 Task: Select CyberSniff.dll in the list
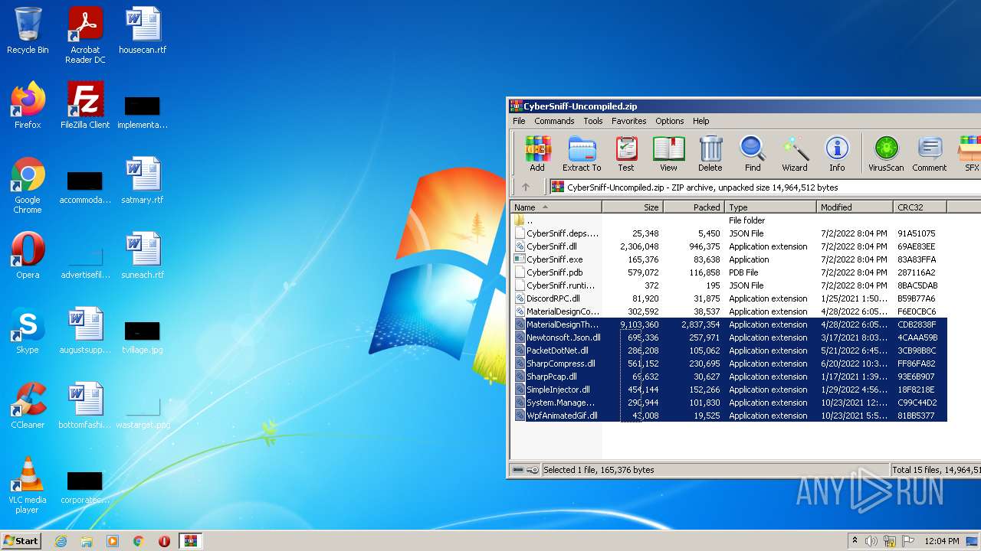730,246
